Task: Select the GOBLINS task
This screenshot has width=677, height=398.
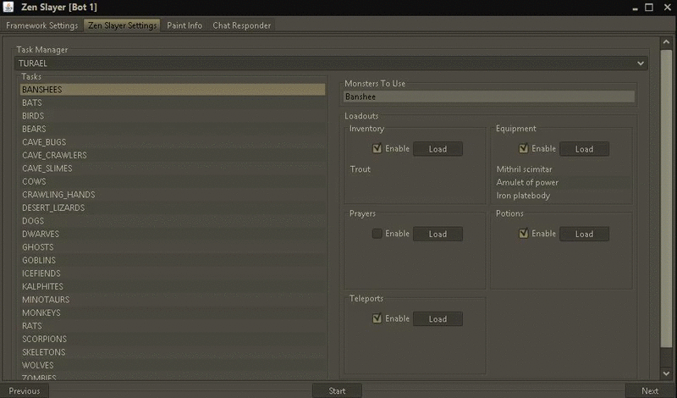Action: [x=173, y=260]
